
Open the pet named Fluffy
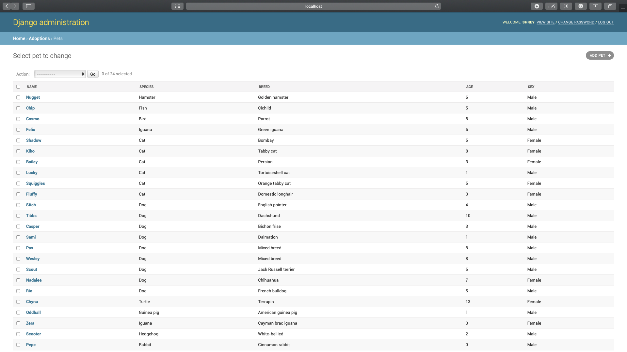[x=31, y=194]
